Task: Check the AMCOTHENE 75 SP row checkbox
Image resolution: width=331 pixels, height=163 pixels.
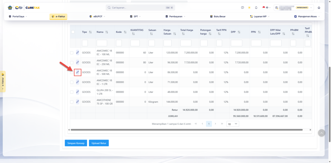Action: click(x=72, y=102)
